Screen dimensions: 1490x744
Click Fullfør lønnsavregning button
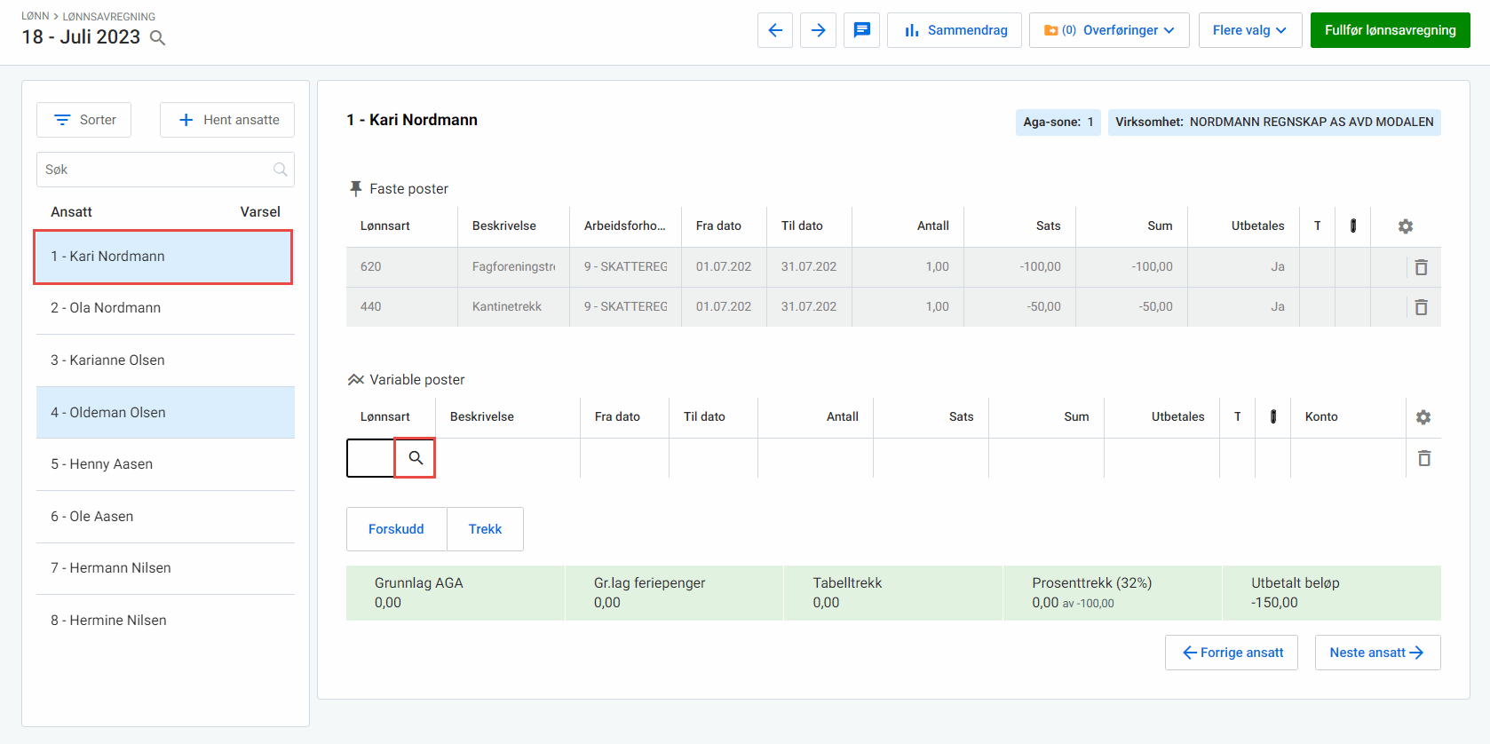pyautogui.click(x=1390, y=30)
